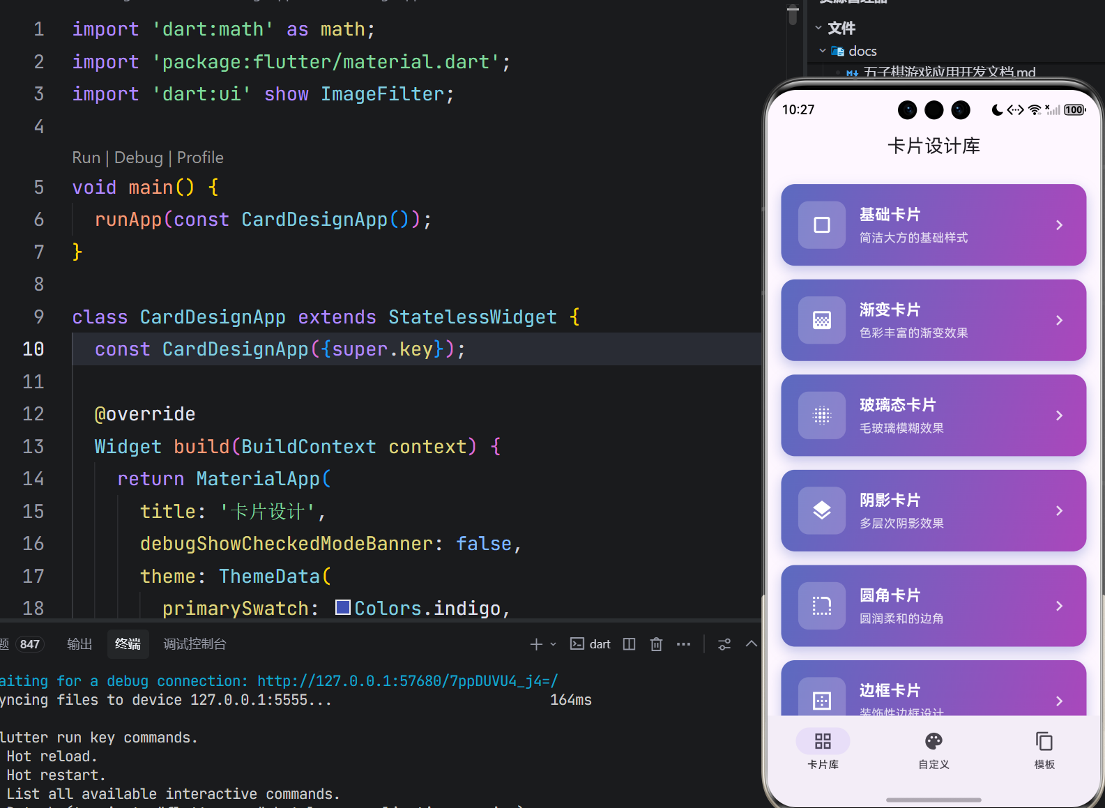Open 五子棋游戏应用开发文档.md file
Screen dimensions: 1105x808
click(949, 73)
